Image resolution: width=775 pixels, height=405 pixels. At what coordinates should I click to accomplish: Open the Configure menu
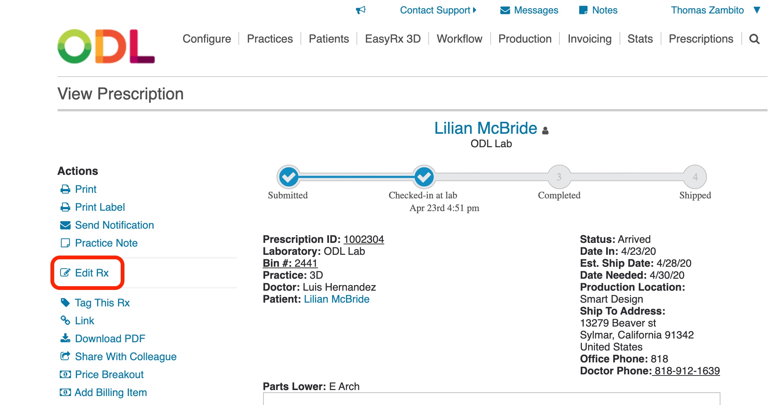(x=207, y=39)
